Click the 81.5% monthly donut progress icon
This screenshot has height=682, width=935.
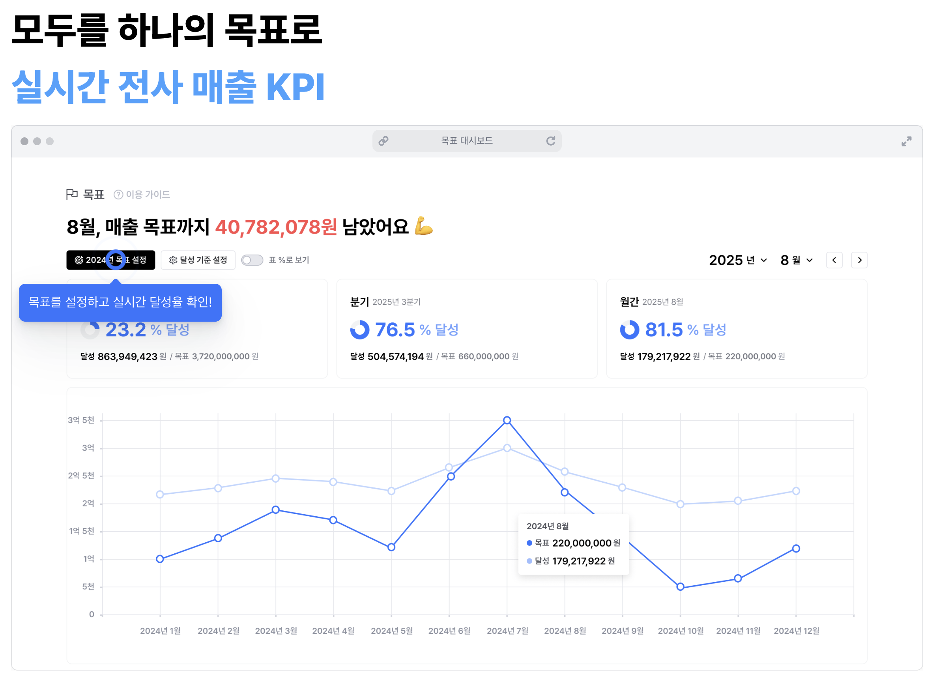tap(630, 330)
